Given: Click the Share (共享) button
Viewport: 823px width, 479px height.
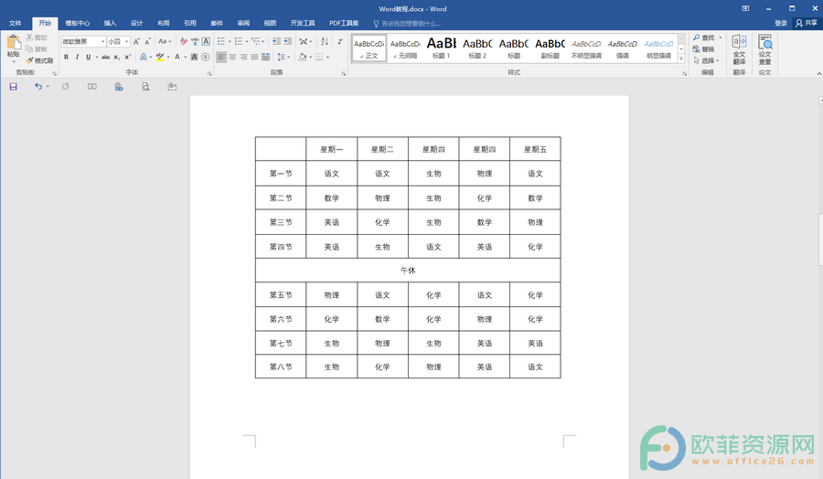Looking at the screenshot, I should (807, 23).
